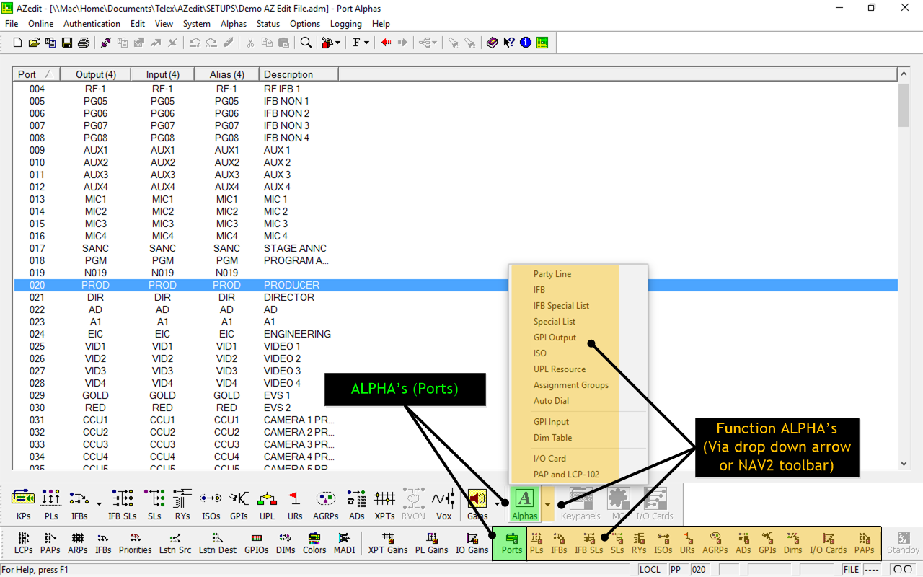This screenshot has width=923, height=577.
Task: Click the Save floppy disk icon
Action: (66, 43)
